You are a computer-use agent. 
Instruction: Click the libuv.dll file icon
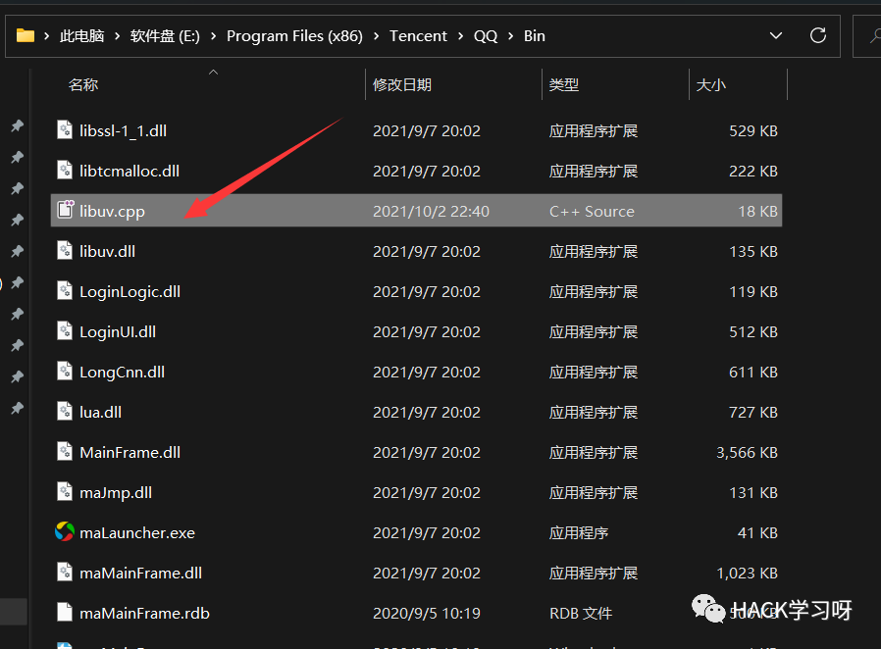[x=65, y=251]
